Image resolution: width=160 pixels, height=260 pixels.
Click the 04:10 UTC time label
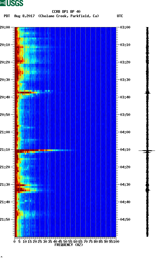(125, 150)
